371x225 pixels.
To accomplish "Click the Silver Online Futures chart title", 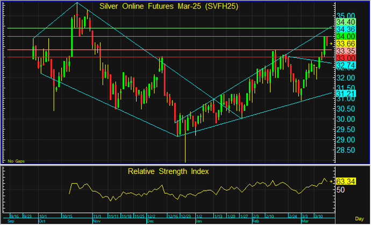I will coord(169,6).
